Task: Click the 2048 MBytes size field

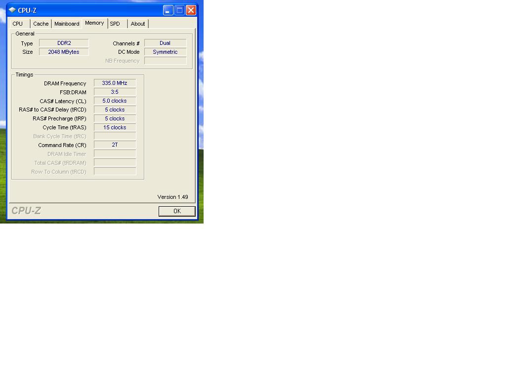Action: [x=64, y=52]
